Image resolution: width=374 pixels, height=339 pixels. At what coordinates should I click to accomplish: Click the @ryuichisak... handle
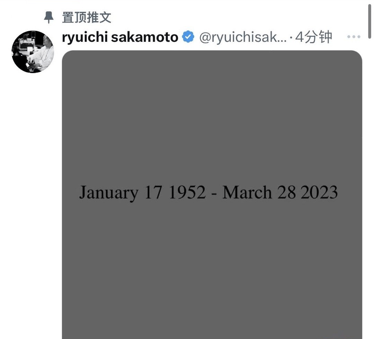[x=243, y=37]
